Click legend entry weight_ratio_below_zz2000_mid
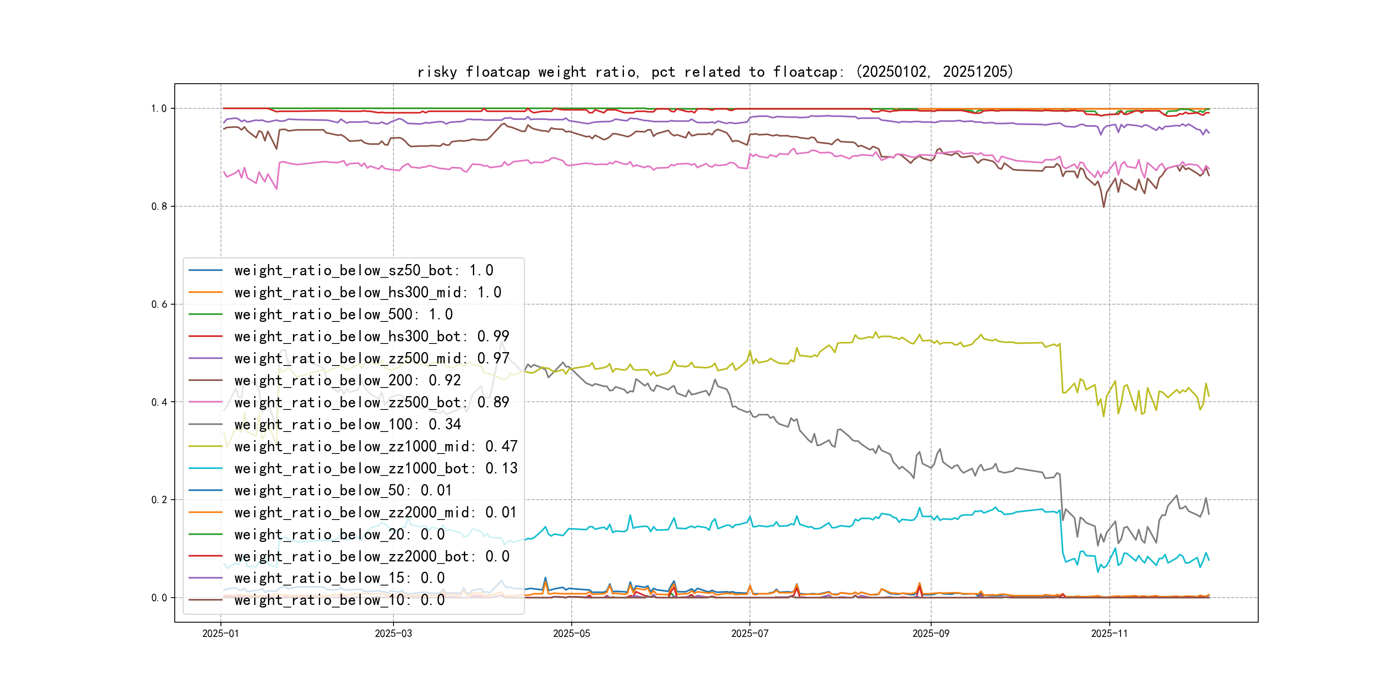This screenshot has height=699, width=1398. pos(375,512)
